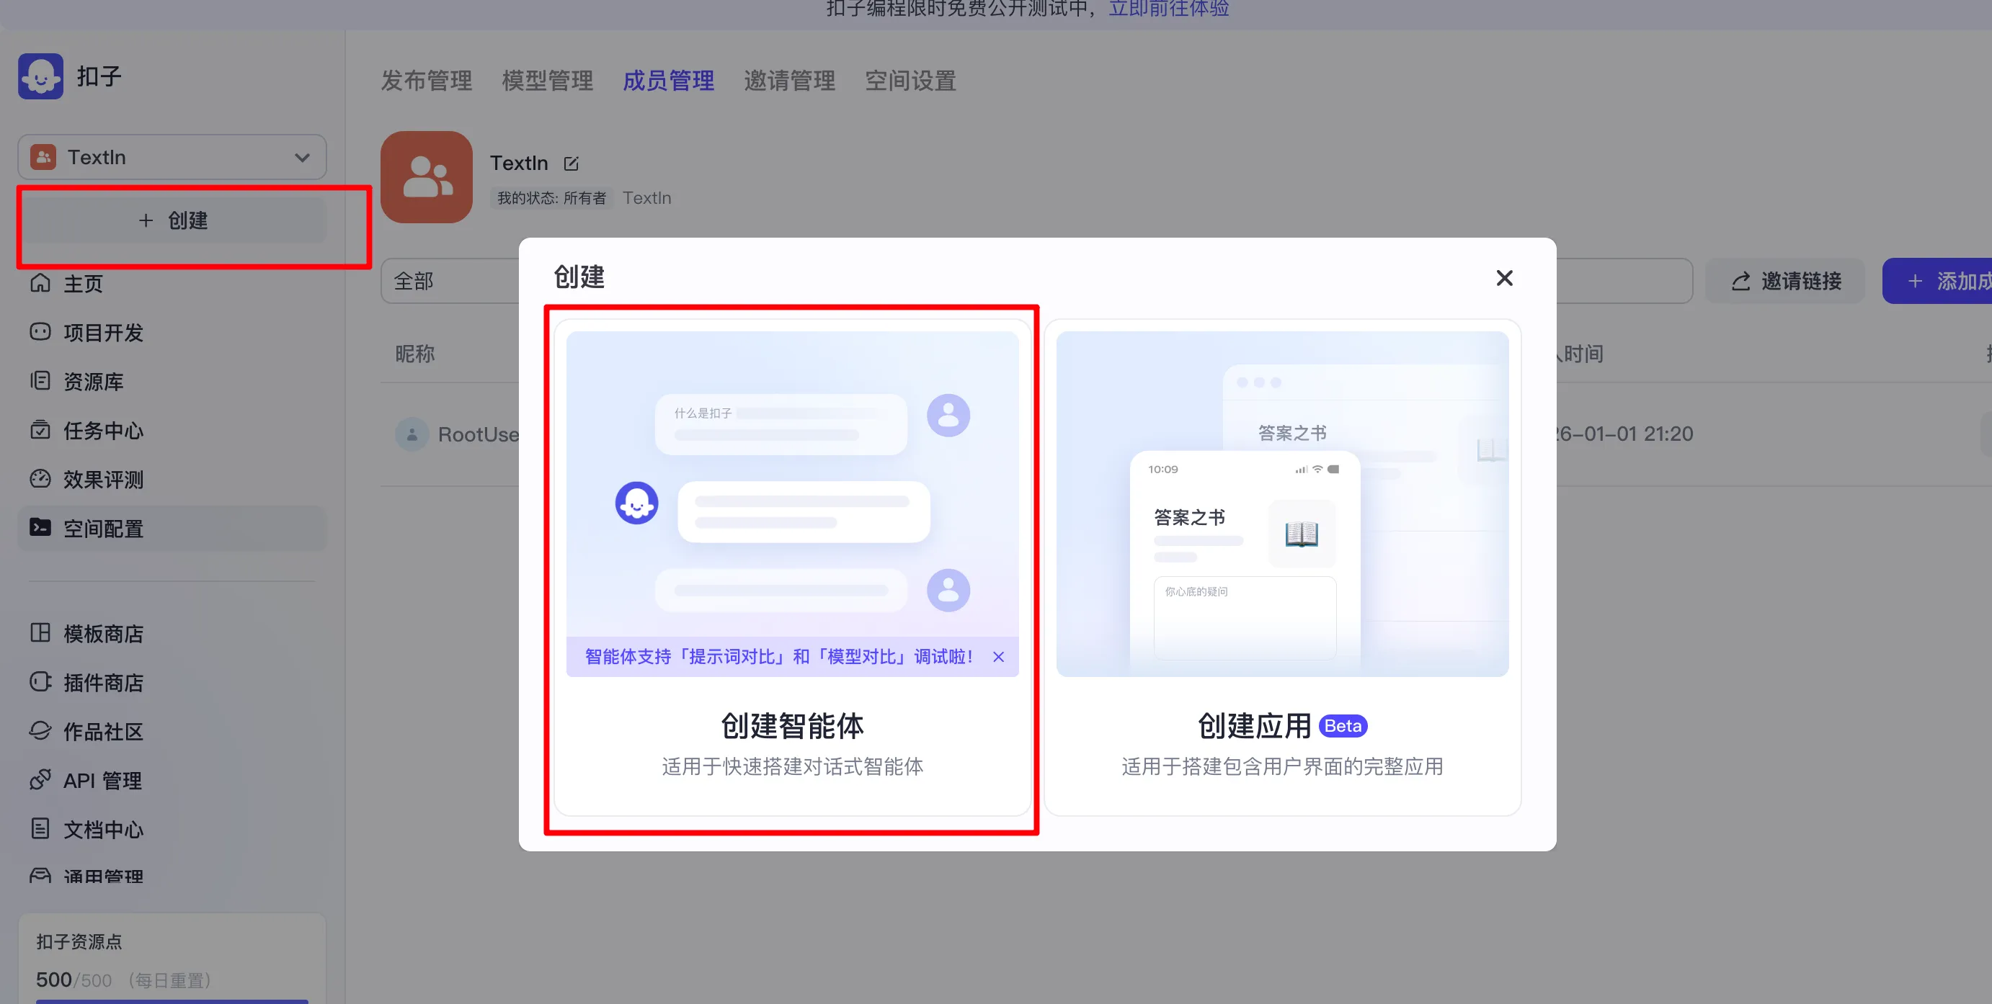Switch to 成员管理 tab
The height and width of the screenshot is (1004, 1992).
coord(668,81)
